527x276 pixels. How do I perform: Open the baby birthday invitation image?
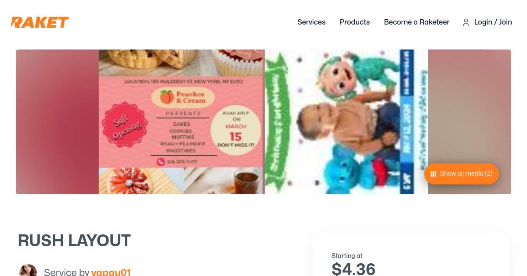coord(347,122)
